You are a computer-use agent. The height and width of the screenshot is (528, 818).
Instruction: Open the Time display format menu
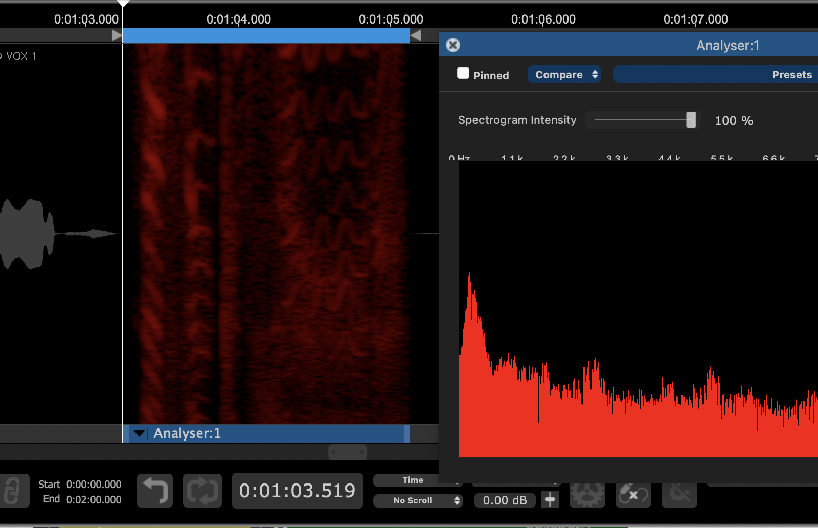[412, 480]
